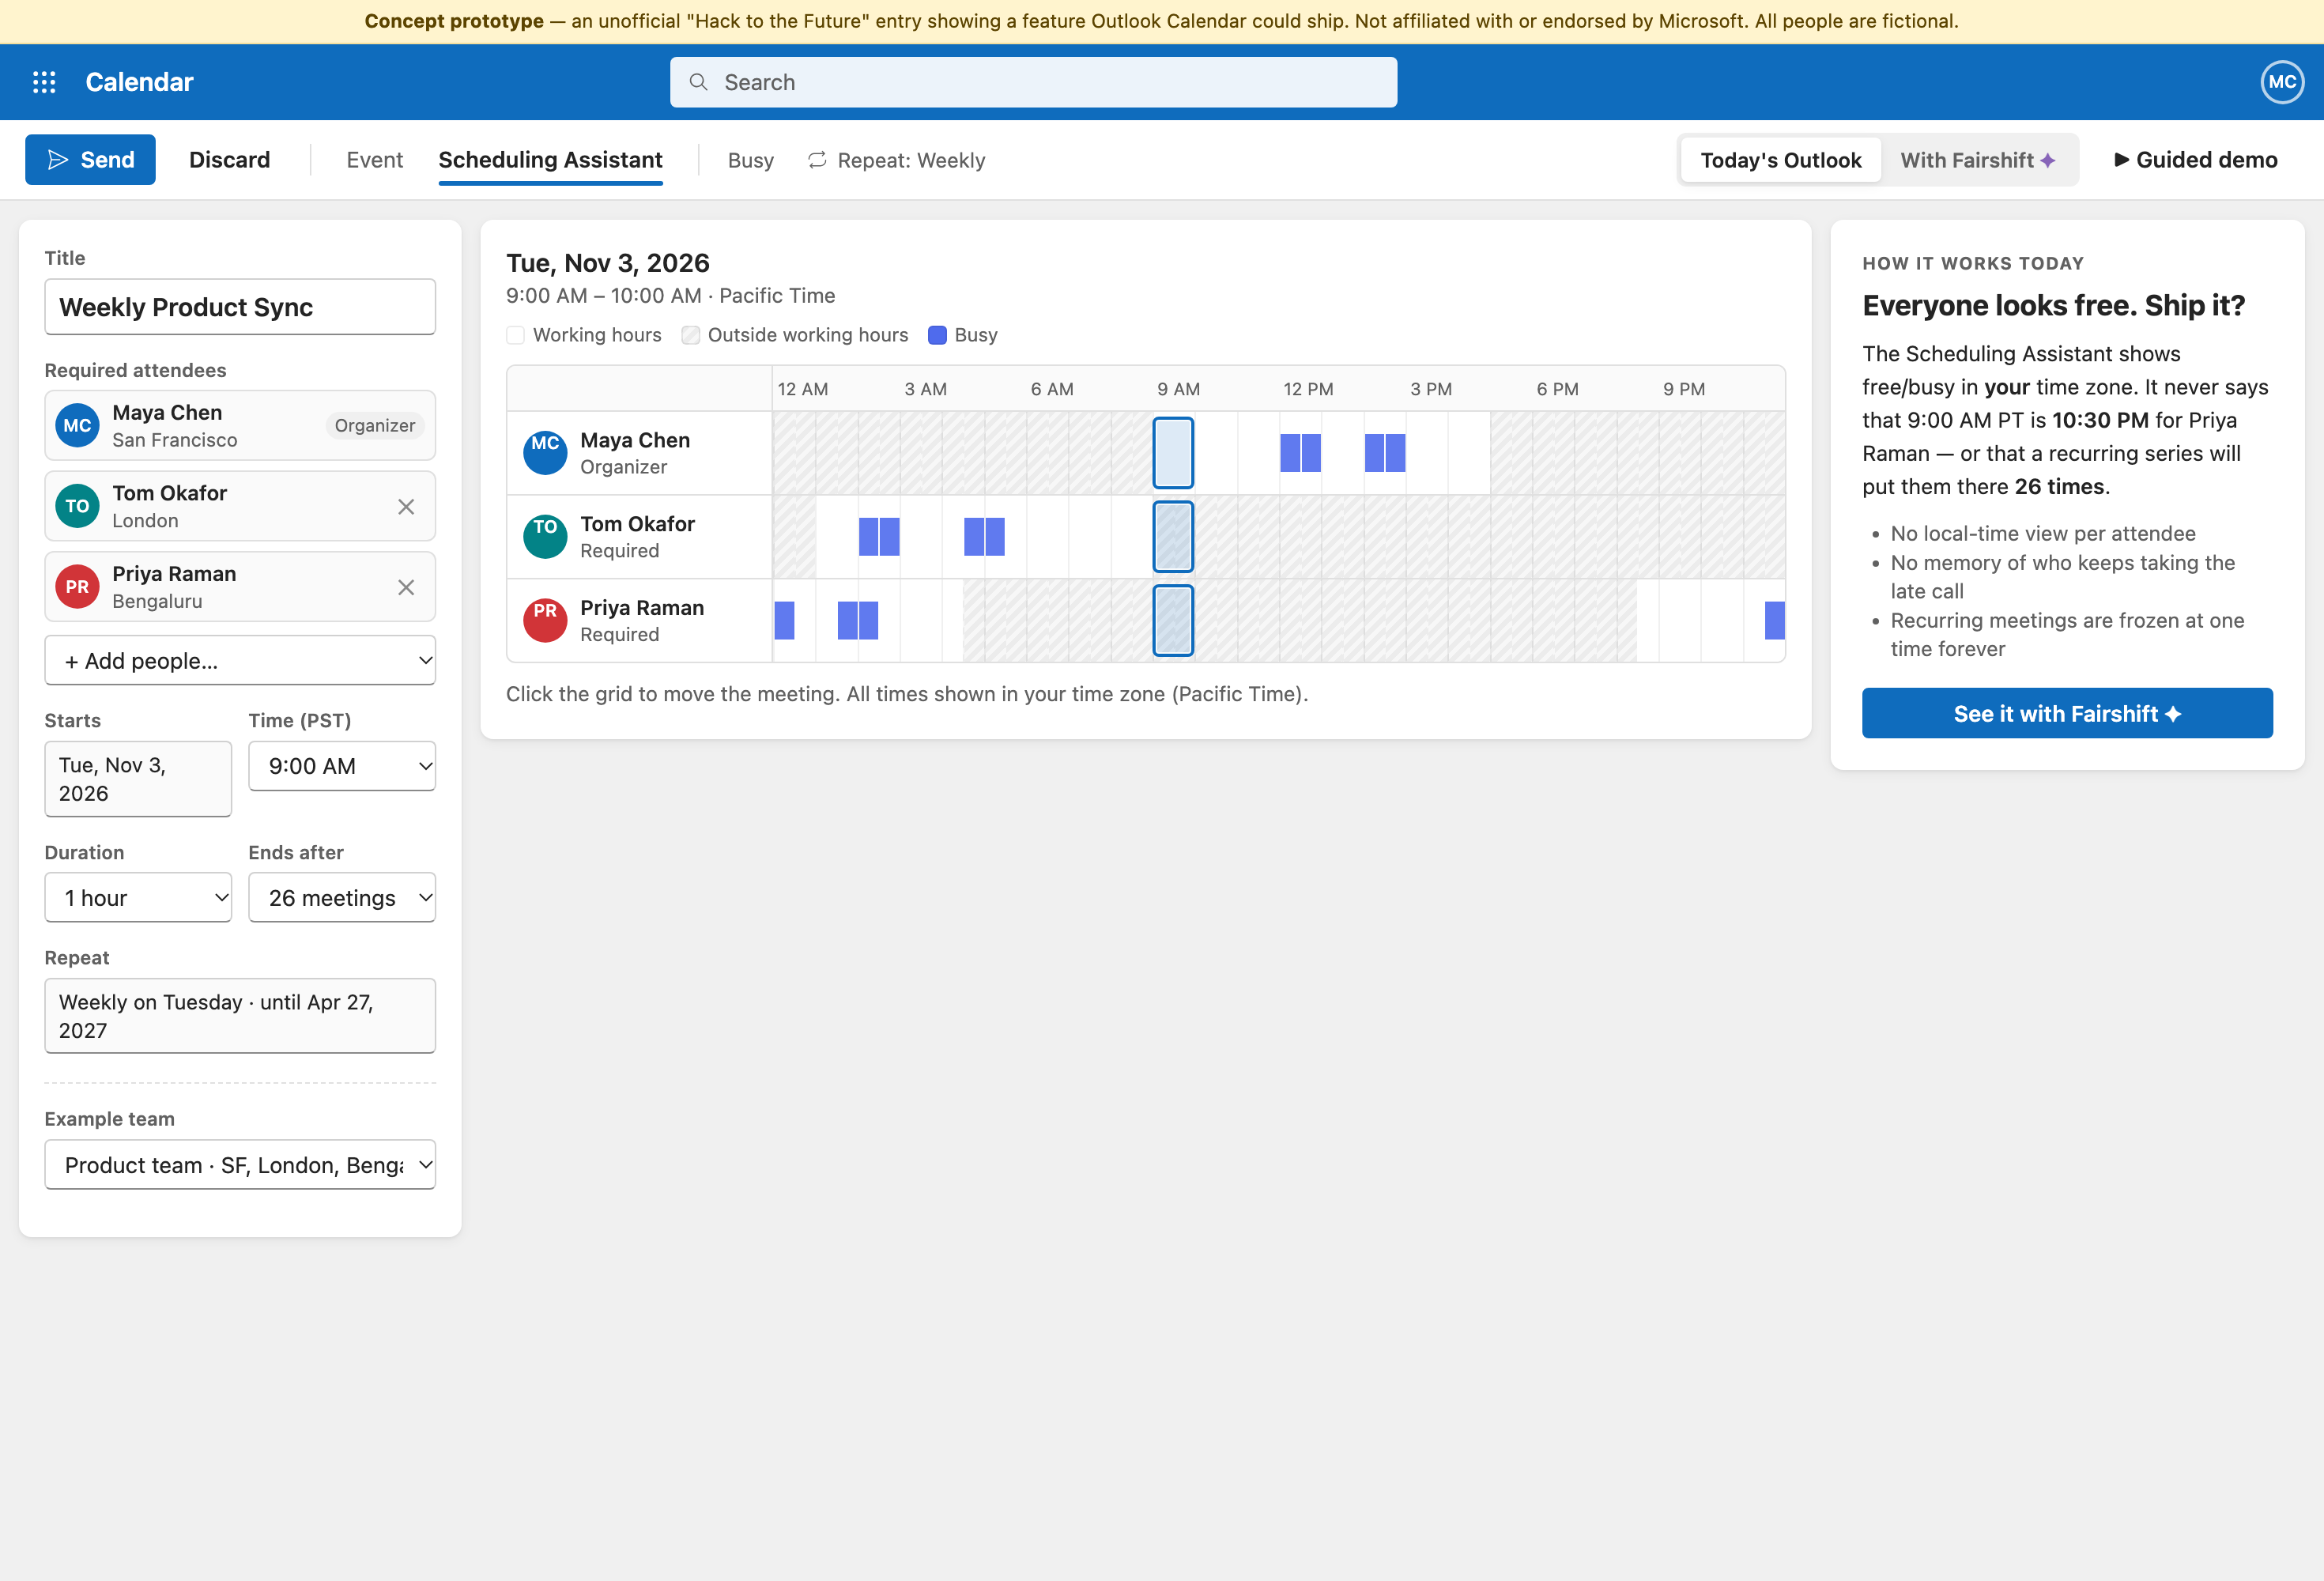Remove Tom Okafor from attendees
The height and width of the screenshot is (1581, 2324).
pos(406,507)
